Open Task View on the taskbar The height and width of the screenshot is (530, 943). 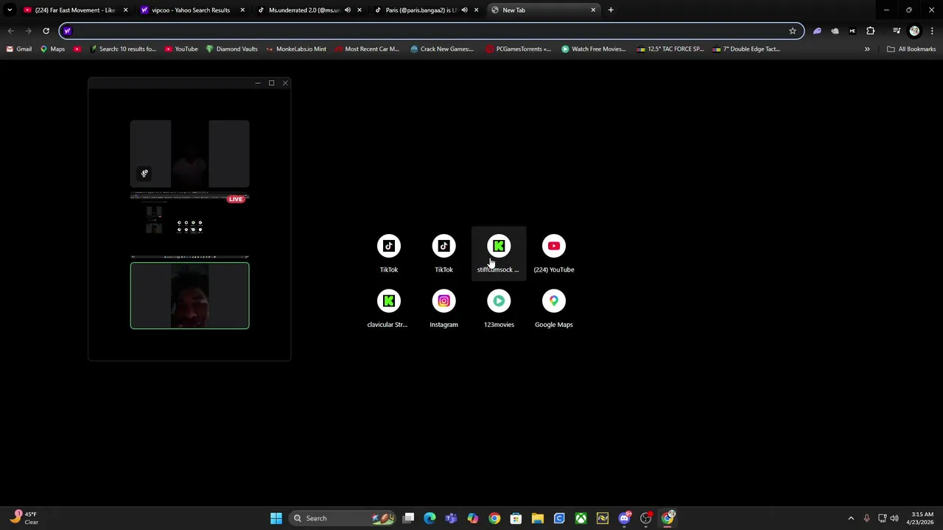[409, 518]
